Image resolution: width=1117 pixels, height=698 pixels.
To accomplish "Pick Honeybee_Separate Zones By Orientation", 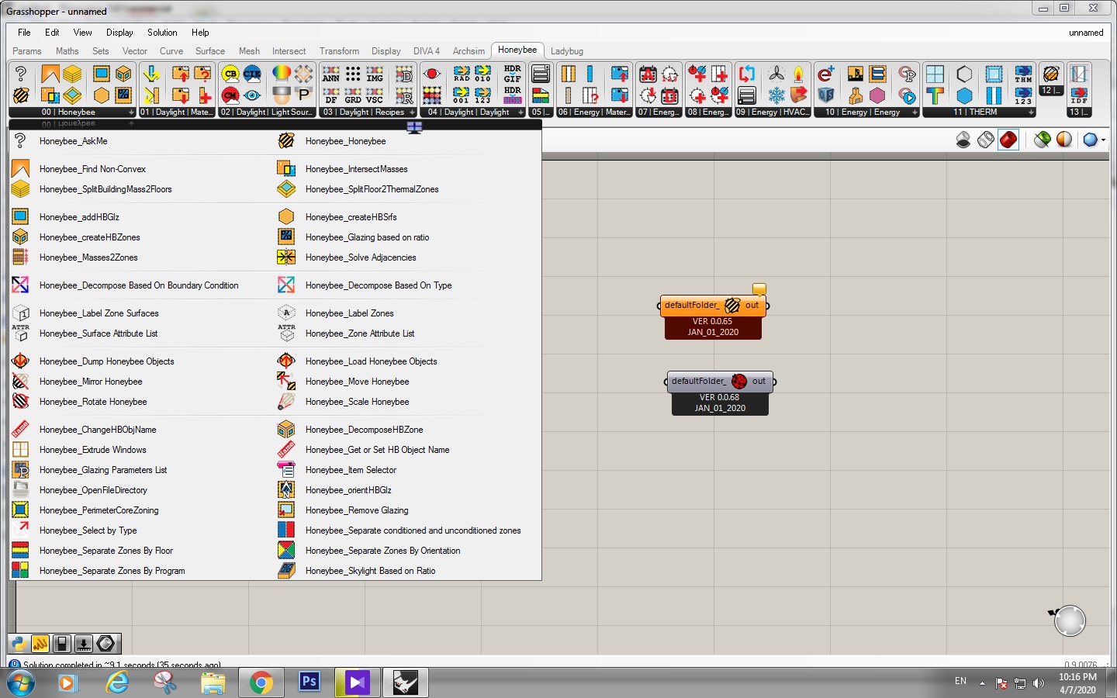I will coord(382,551).
